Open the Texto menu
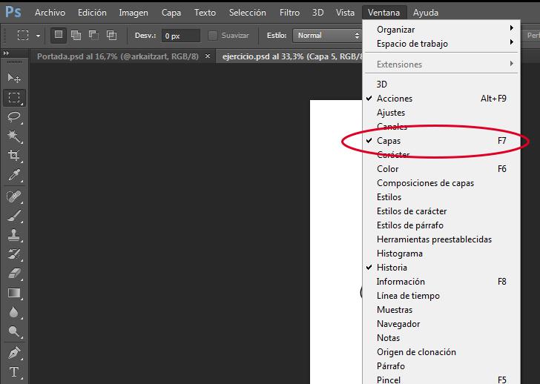Screen dimensions: 540x384 point(205,13)
